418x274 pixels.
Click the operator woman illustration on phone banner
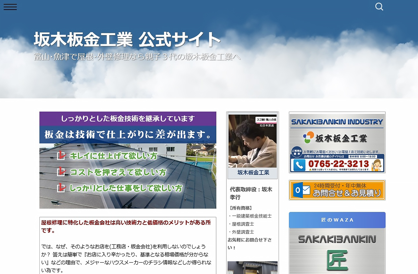(377, 165)
